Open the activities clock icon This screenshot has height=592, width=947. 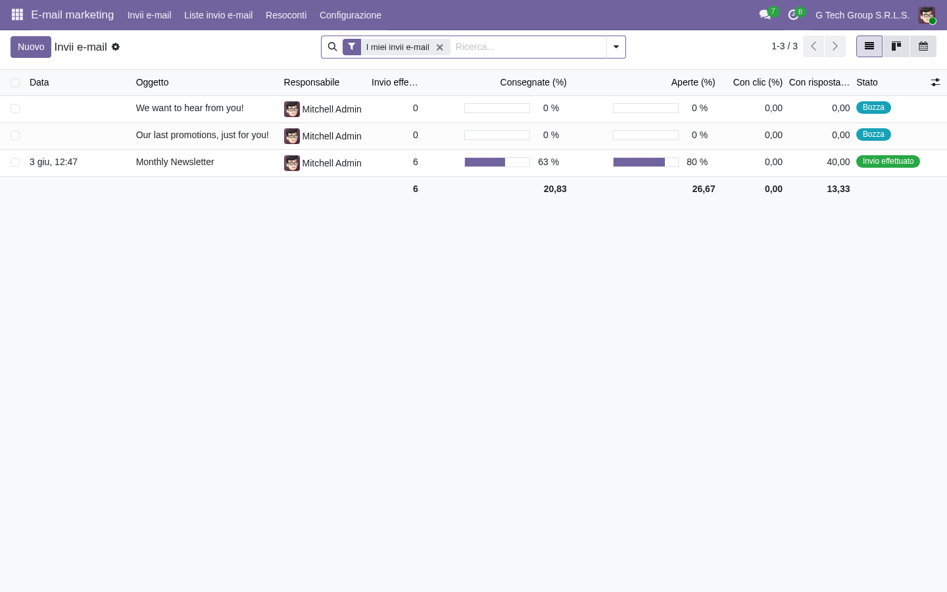(793, 14)
